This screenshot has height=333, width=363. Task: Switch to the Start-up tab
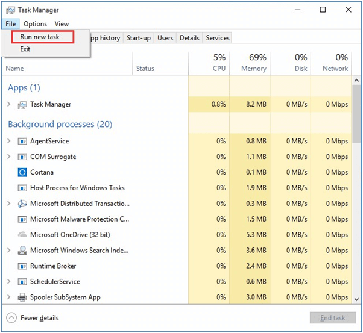point(139,38)
